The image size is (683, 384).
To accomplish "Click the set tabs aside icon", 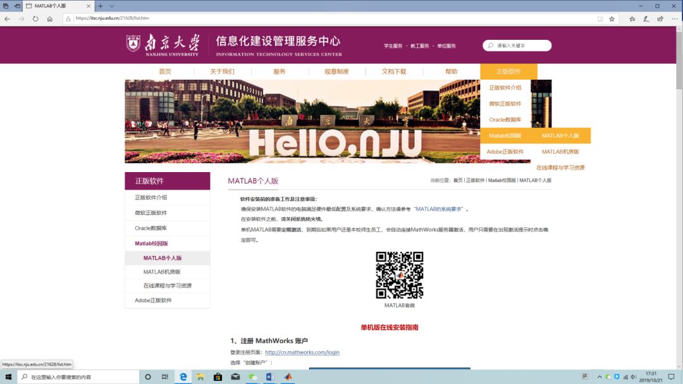I will [x=17, y=6].
